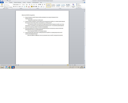Toggle bold formatting
The height and width of the screenshot is (103, 128).
(x=14, y=7)
